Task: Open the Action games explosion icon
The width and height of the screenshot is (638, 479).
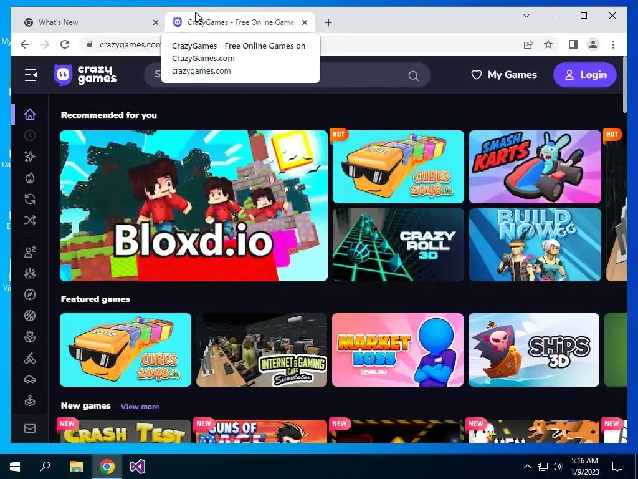Action: [30, 273]
